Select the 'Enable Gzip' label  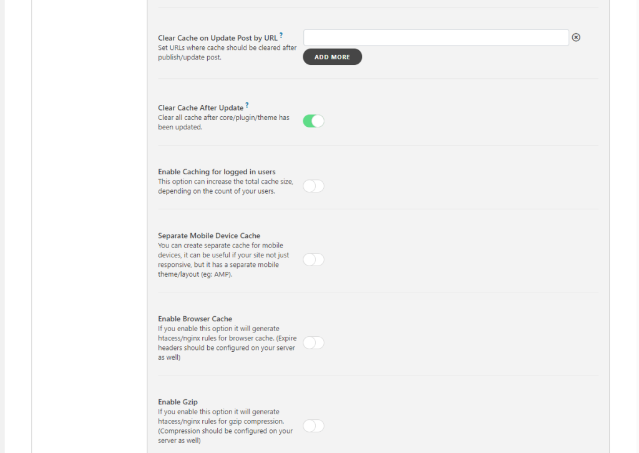[178, 402]
